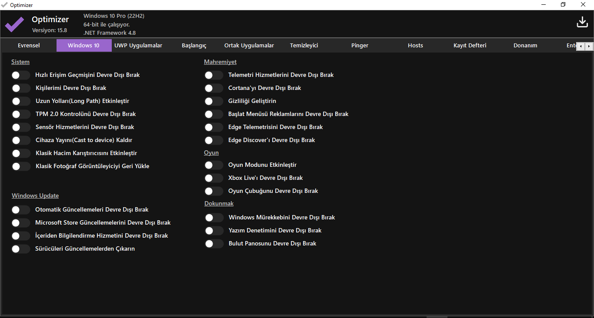Open the UWP Uygulamalar tab
The width and height of the screenshot is (594, 318).
pyautogui.click(x=138, y=46)
